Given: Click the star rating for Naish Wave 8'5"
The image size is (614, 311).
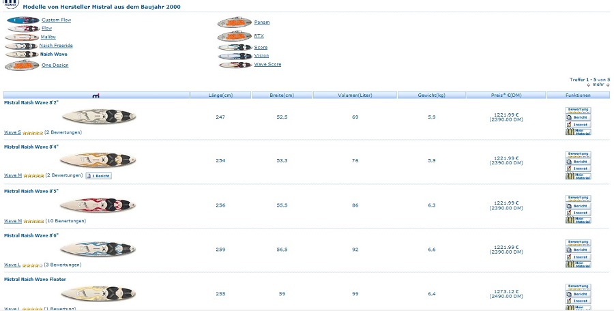Looking at the screenshot, I should [x=33, y=221].
